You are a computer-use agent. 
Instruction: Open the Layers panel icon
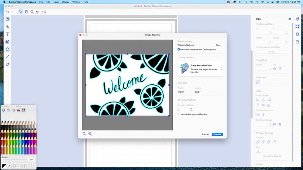[298, 34]
